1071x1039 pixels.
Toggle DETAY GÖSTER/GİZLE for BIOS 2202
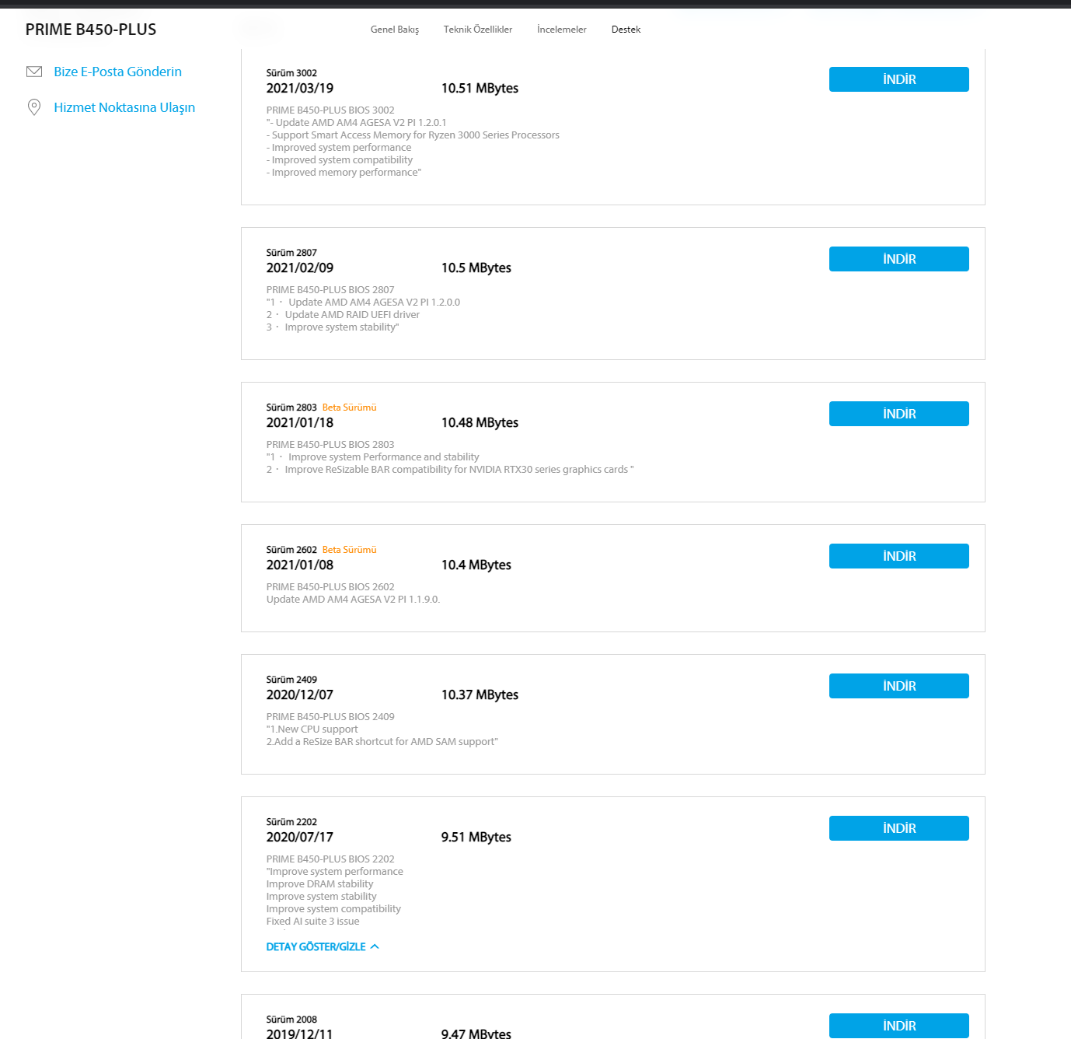coord(316,946)
